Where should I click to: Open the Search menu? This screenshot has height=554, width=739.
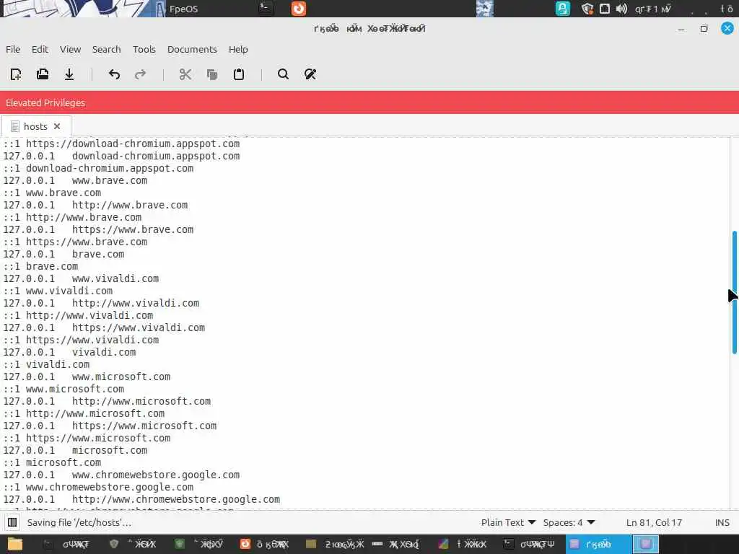[x=107, y=49]
